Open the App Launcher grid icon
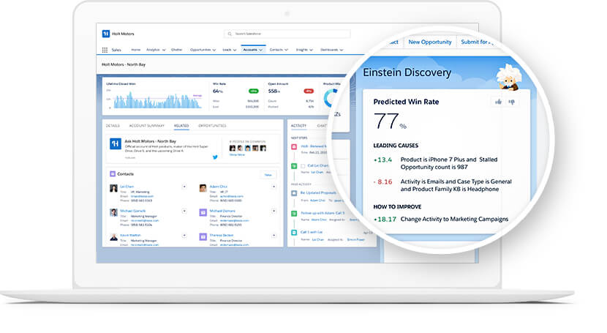Viewport: 607px width, 333px height. (105, 50)
